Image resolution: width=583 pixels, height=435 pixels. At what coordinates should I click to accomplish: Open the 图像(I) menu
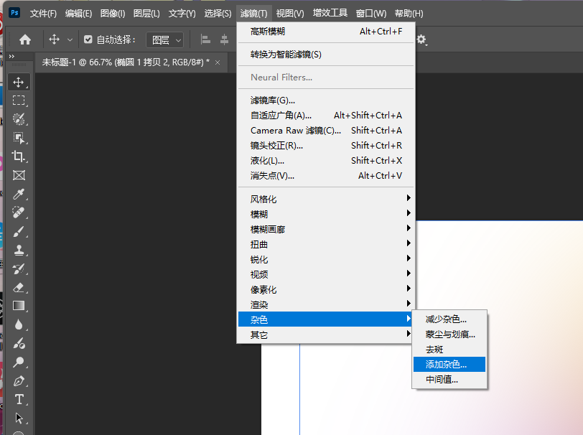pos(113,14)
